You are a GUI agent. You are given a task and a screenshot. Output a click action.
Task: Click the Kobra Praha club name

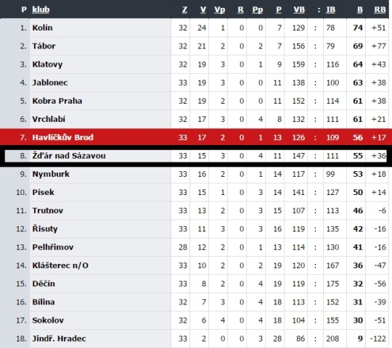tap(57, 101)
